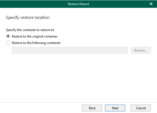Close the Restore Wizard with the X icon
The height and width of the screenshot is (113, 157).
click(151, 4)
